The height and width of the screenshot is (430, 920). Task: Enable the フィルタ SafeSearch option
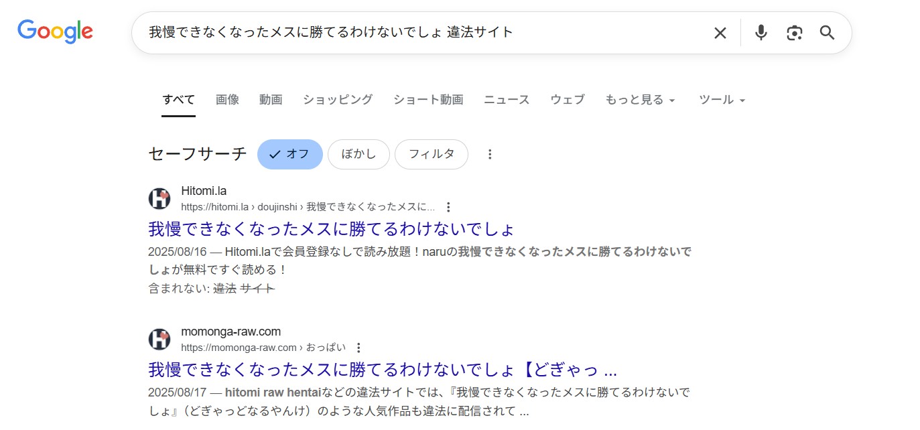431,154
